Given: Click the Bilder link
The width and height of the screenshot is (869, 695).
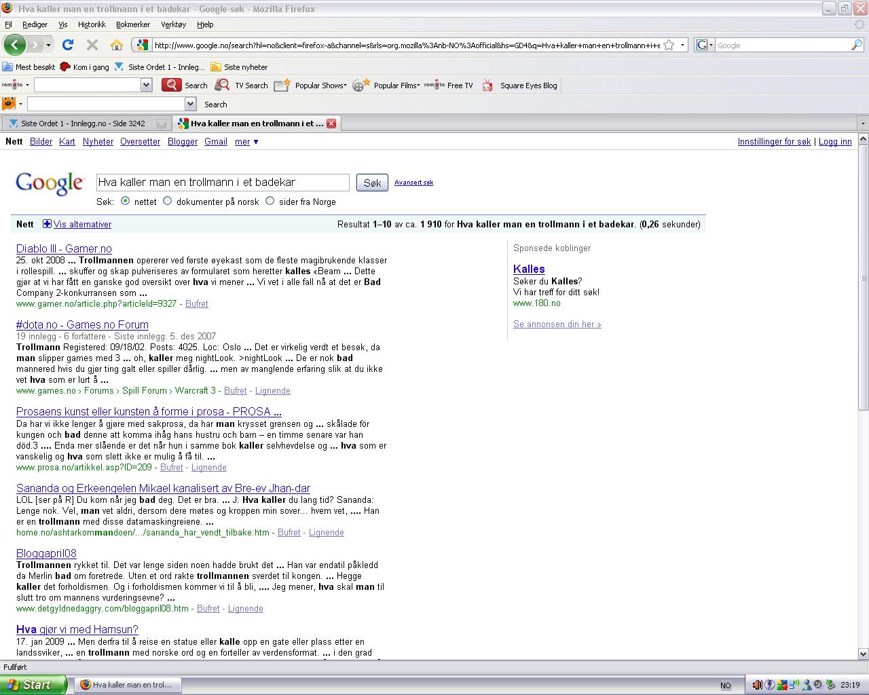Looking at the screenshot, I should [41, 141].
